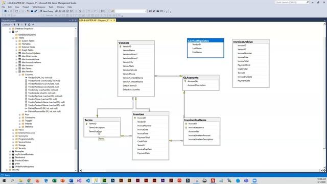
Task: Select the WideWorldImporters database
Action: pyautogui.click(x=25, y=167)
